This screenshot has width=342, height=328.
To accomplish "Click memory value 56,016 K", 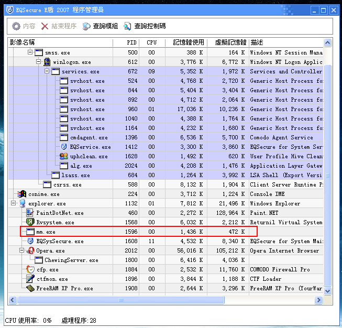I will coord(190,250).
